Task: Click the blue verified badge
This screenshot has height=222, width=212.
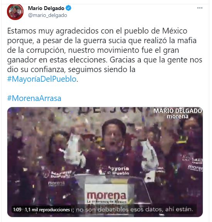Action: coord(69,8)
